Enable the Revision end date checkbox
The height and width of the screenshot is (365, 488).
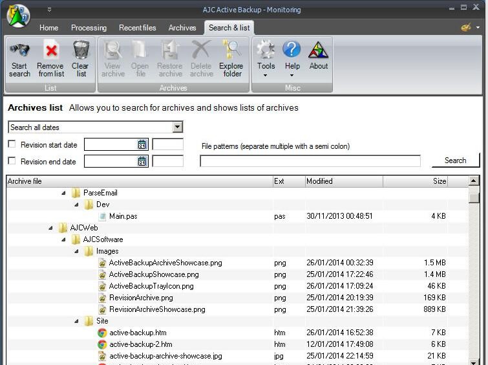pos(12,161)
